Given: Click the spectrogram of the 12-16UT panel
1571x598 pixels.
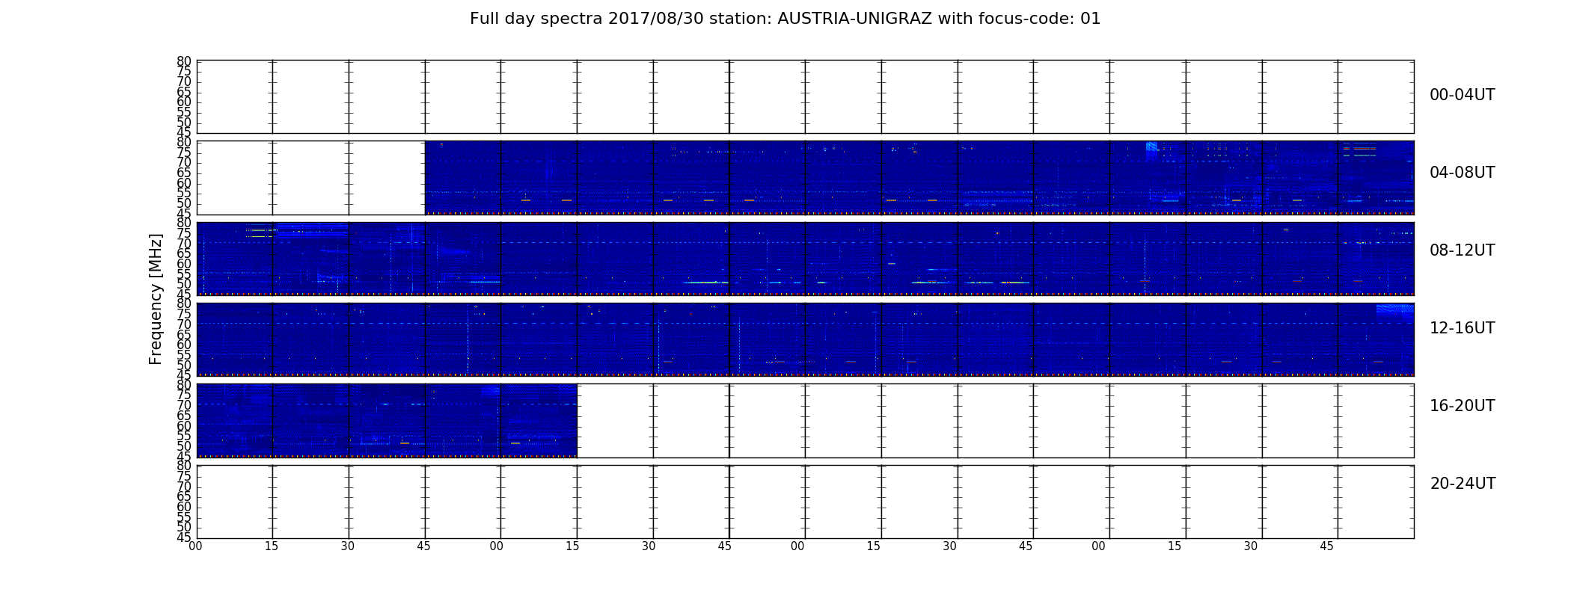Looking at the screenshot, I should click(x=805, y=339).
